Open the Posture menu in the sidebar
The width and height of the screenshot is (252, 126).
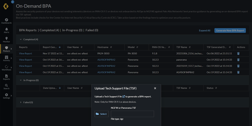click(6, 49)
